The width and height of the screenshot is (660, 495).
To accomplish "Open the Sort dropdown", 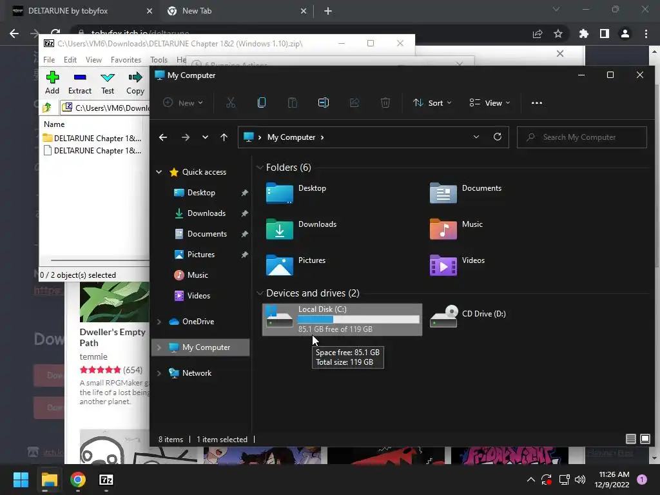I will [x=432, y=102].
